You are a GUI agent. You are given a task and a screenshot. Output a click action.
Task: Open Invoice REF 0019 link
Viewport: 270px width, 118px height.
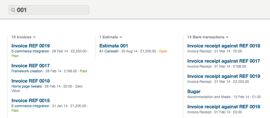(30, 46)
